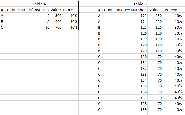Select the value header in Table A
This screenshot has width=185, height=115.
(x=56, y=10)
